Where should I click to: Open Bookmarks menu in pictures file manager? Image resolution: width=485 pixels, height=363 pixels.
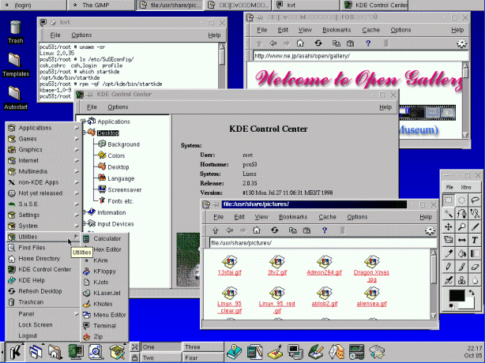(293, 217)
